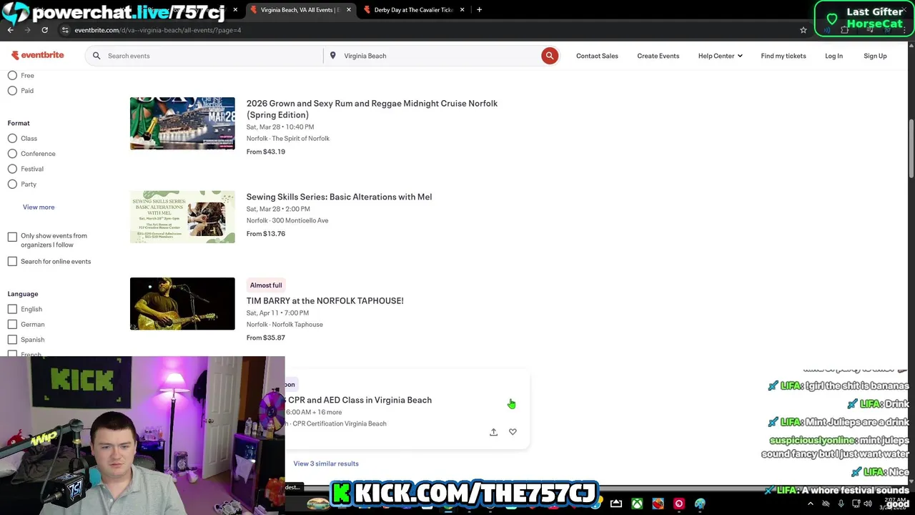Click Sign Up
915x515 pixels.
click(875, 56)
